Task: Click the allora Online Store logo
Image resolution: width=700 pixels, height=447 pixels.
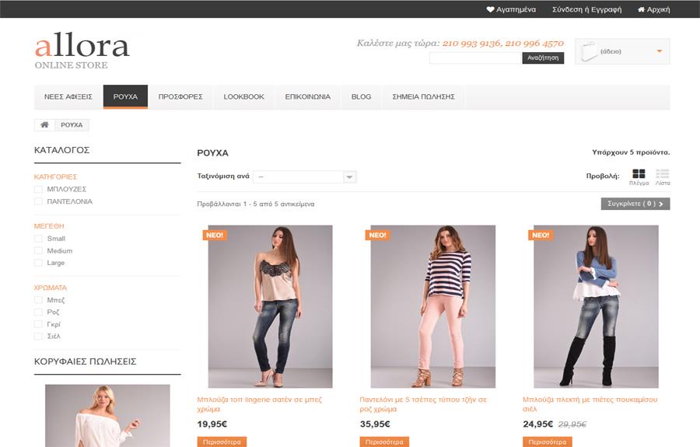Action: pos(82,50)
